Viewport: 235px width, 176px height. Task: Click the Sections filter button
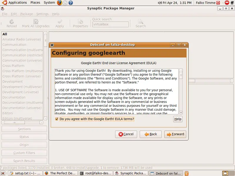[x=24, y=129]
